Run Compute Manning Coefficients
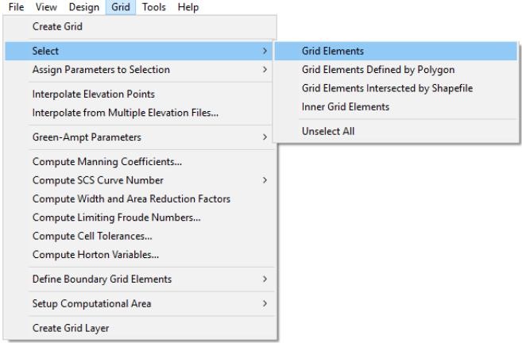The height and width of the screenshot is (343, 522). coord(106,162)
